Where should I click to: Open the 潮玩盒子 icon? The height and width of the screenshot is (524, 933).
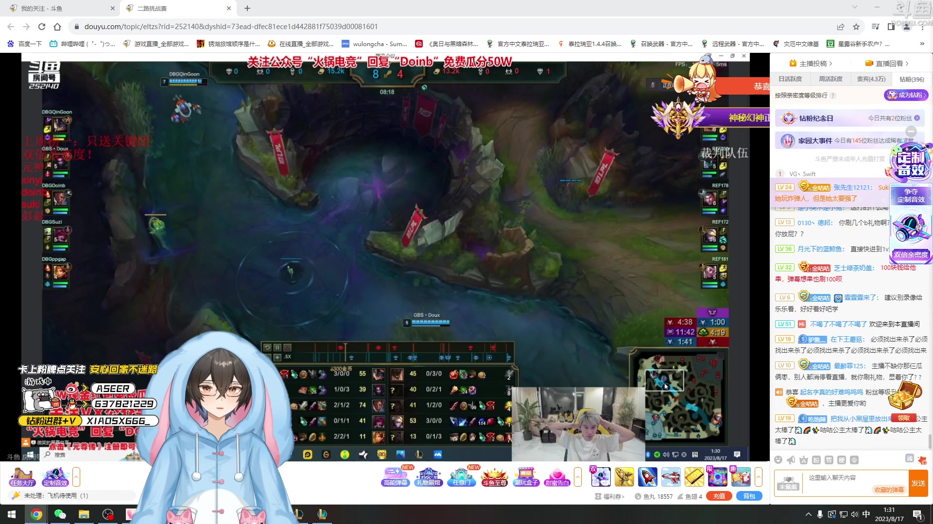[526, 476]
